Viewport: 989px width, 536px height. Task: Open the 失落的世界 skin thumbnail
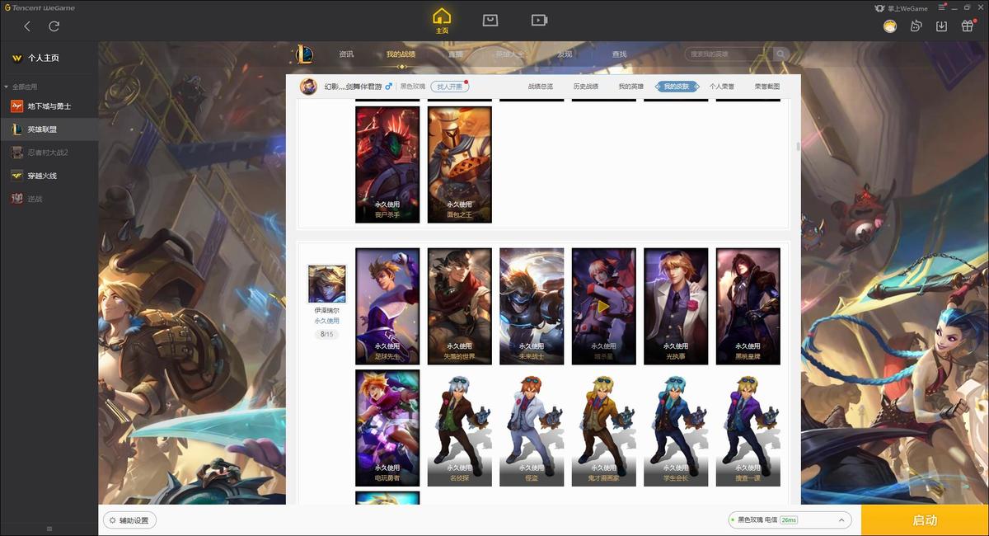(x=460, y=307)
